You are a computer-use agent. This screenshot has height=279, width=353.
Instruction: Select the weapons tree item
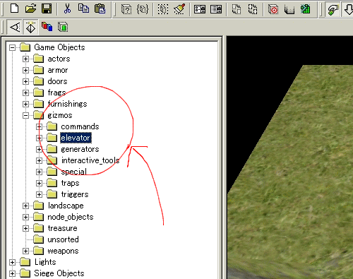(63, 251)
